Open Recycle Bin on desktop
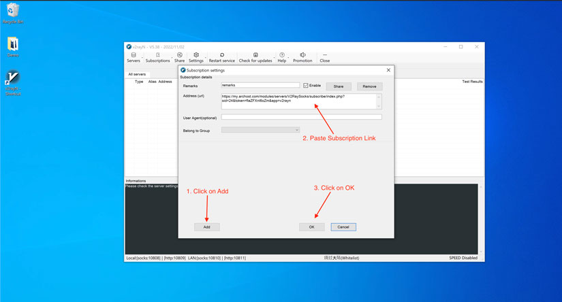This screenshot has height=302, width=562. pos(13,12)
